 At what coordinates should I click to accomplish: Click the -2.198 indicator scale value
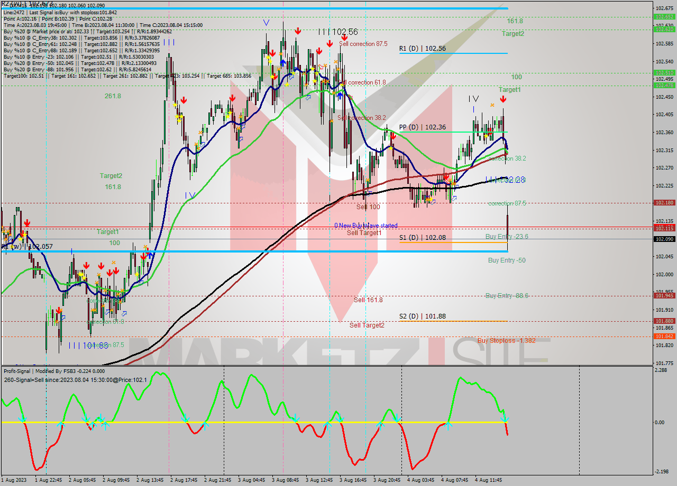click(662, 472)
